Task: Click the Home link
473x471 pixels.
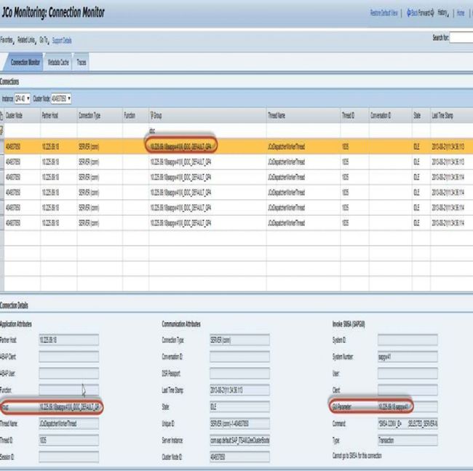Action: click(461, 13)
